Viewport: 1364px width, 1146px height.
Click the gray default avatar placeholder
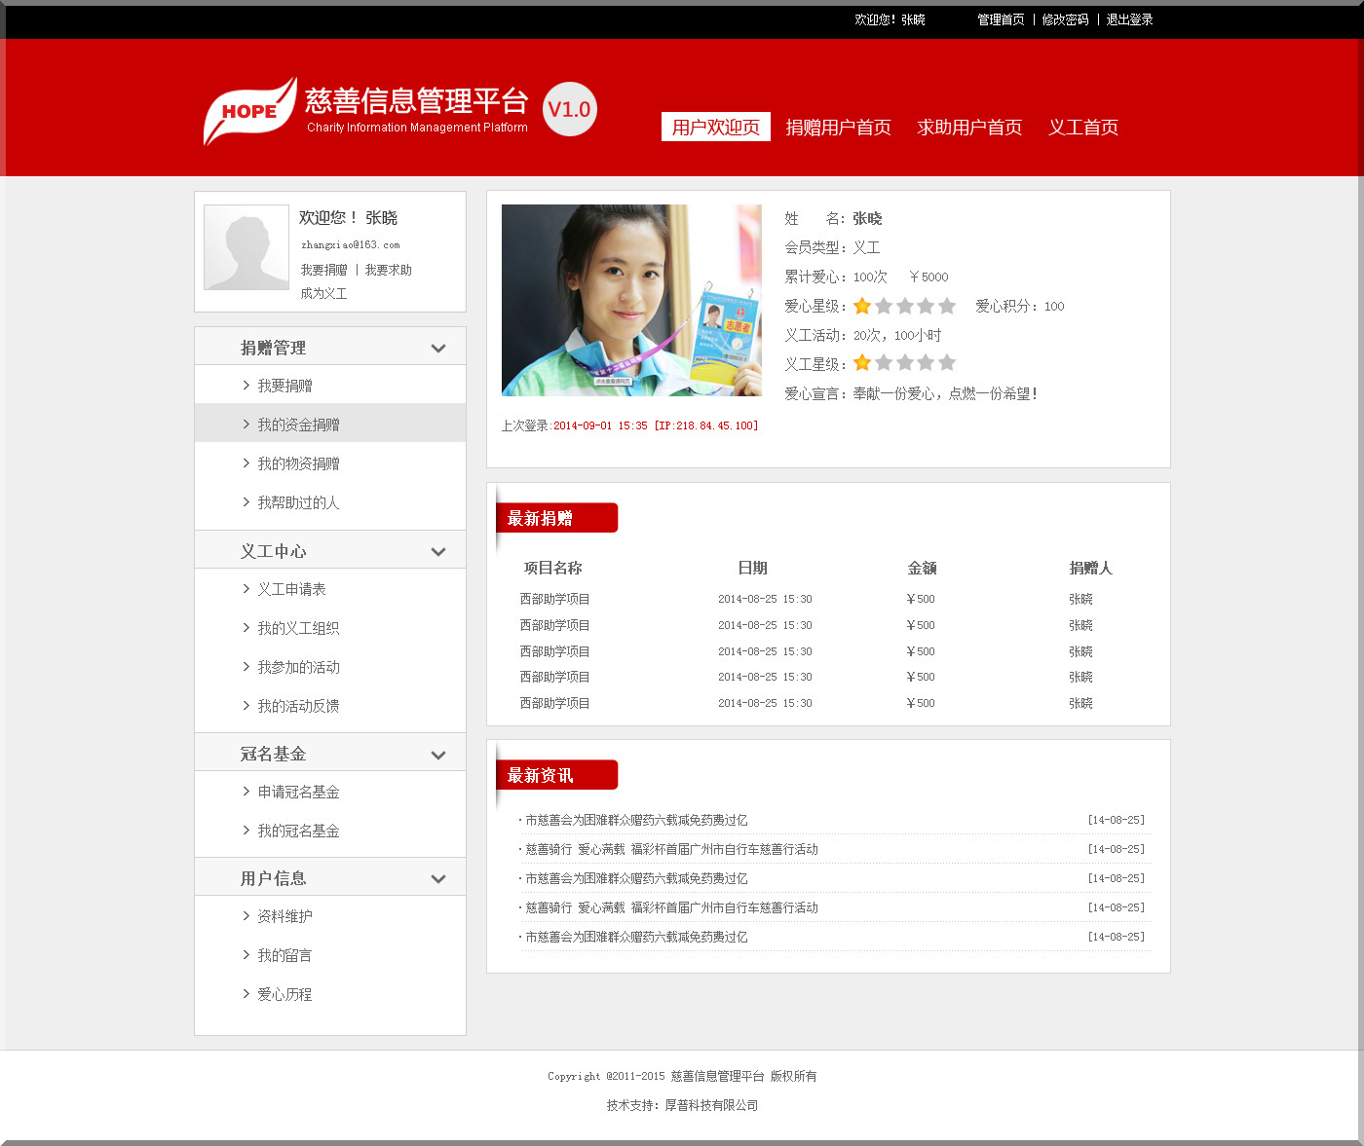click(x=246, y=247)
